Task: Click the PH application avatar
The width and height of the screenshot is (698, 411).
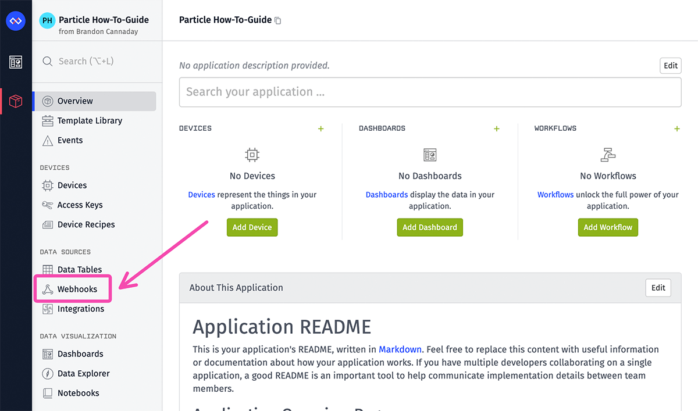Action: (x=47, y=21)
